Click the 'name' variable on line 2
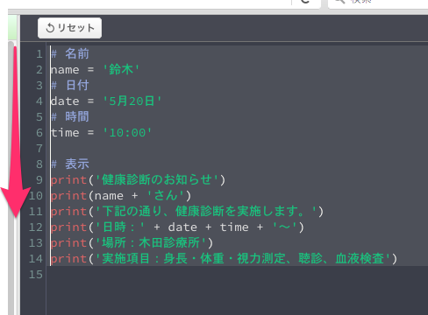Image resolution: width=428 pixels, height=315 pixels. [x=65, y=70]
